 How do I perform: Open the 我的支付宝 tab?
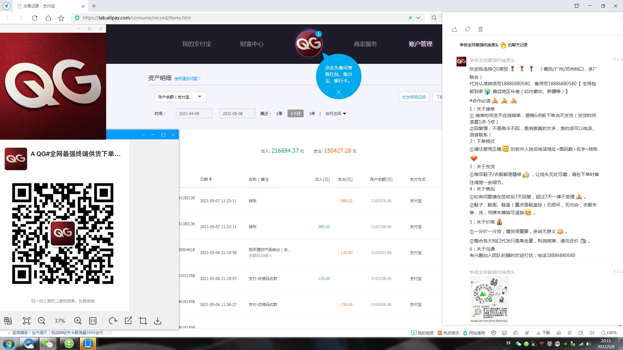click(197, 44)
